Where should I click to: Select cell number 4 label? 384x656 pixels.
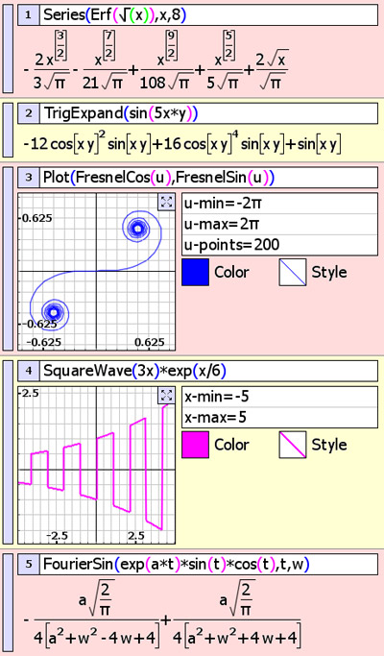click(x=29, y=371)
